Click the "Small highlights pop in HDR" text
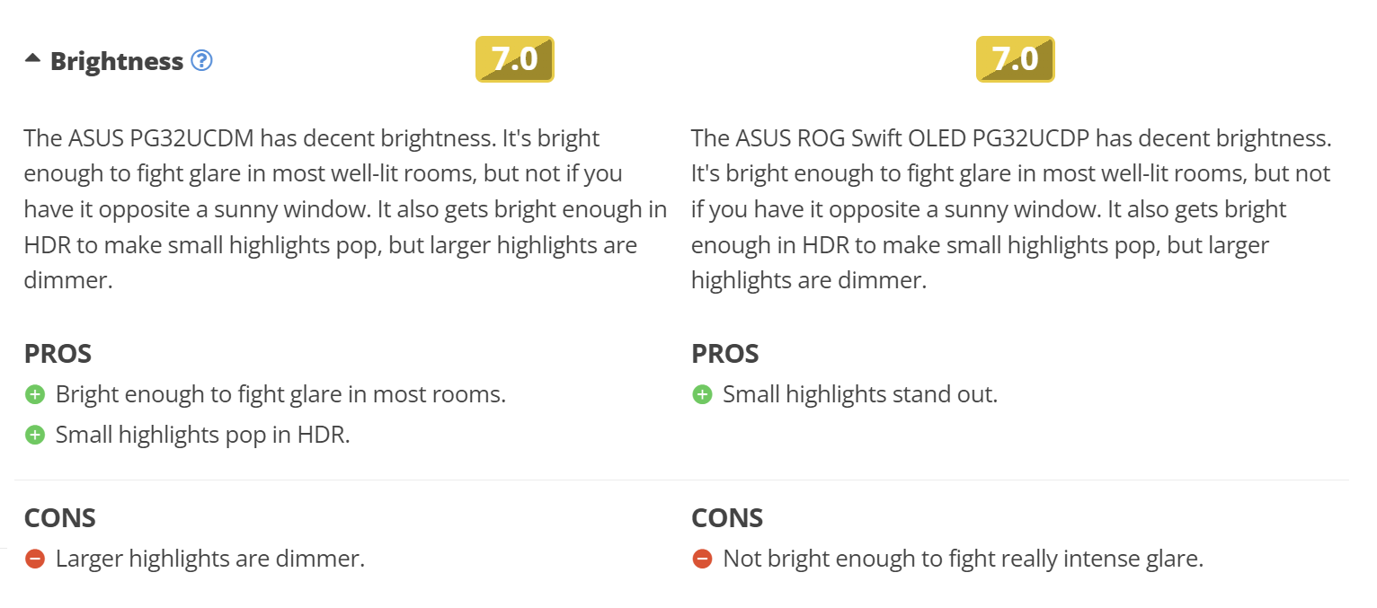The width and height of the screenshot is (1377, 608). (202, 435)
